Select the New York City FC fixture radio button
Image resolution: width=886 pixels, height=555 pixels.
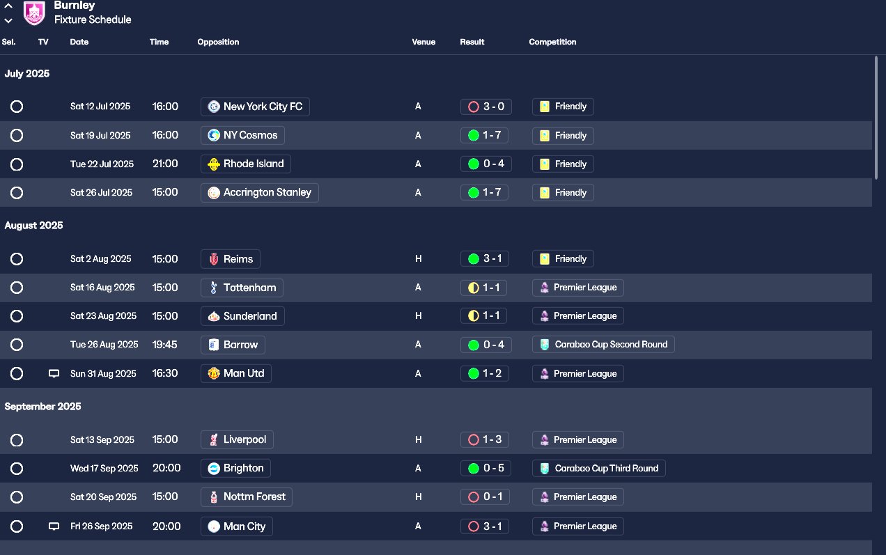pos(17,107)
